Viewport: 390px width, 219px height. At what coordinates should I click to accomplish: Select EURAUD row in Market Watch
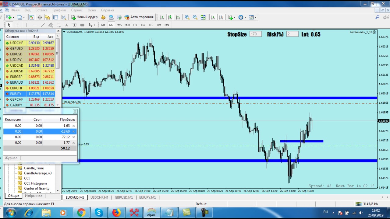[30, 82]
